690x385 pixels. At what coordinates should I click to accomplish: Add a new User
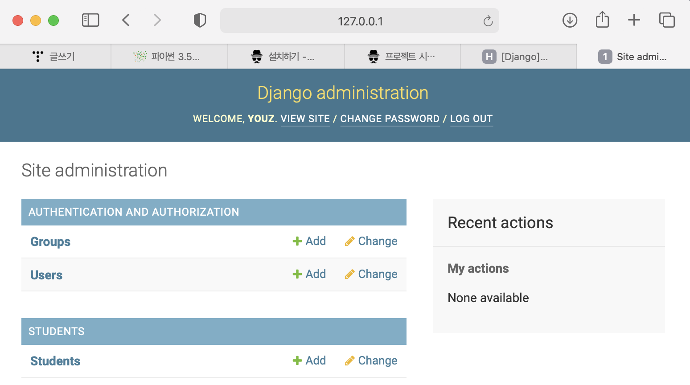click(x=309, y=274)
